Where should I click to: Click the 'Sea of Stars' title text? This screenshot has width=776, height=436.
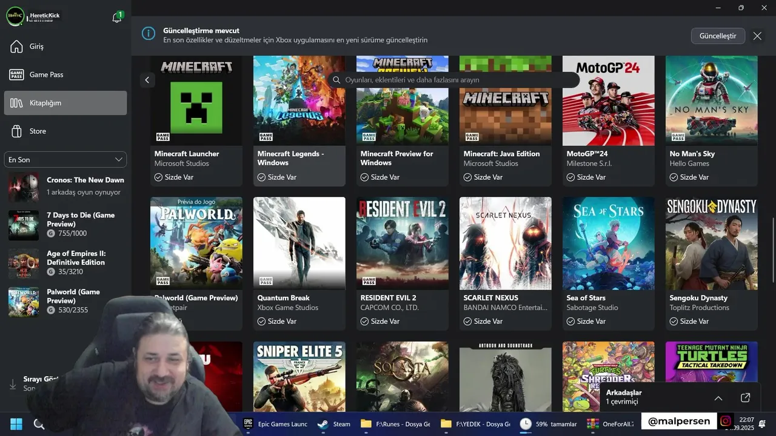(586, 298)
